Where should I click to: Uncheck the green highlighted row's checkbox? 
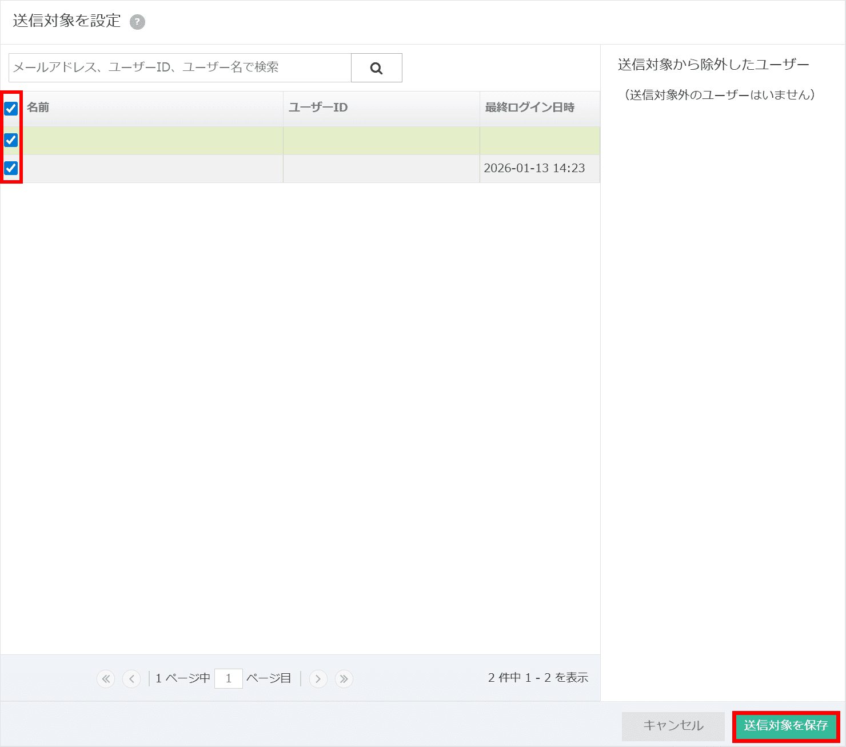click(x=11, y=140)
